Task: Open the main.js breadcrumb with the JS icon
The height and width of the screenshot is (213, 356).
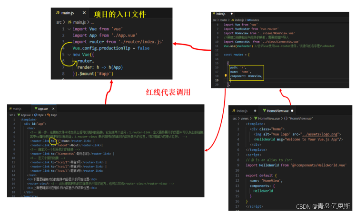Action: (x=77, y=22)
